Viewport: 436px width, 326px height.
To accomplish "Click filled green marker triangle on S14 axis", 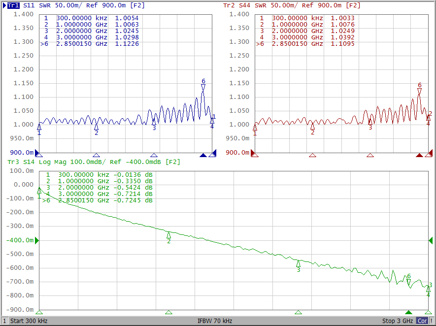I will (x=408, y=312).
